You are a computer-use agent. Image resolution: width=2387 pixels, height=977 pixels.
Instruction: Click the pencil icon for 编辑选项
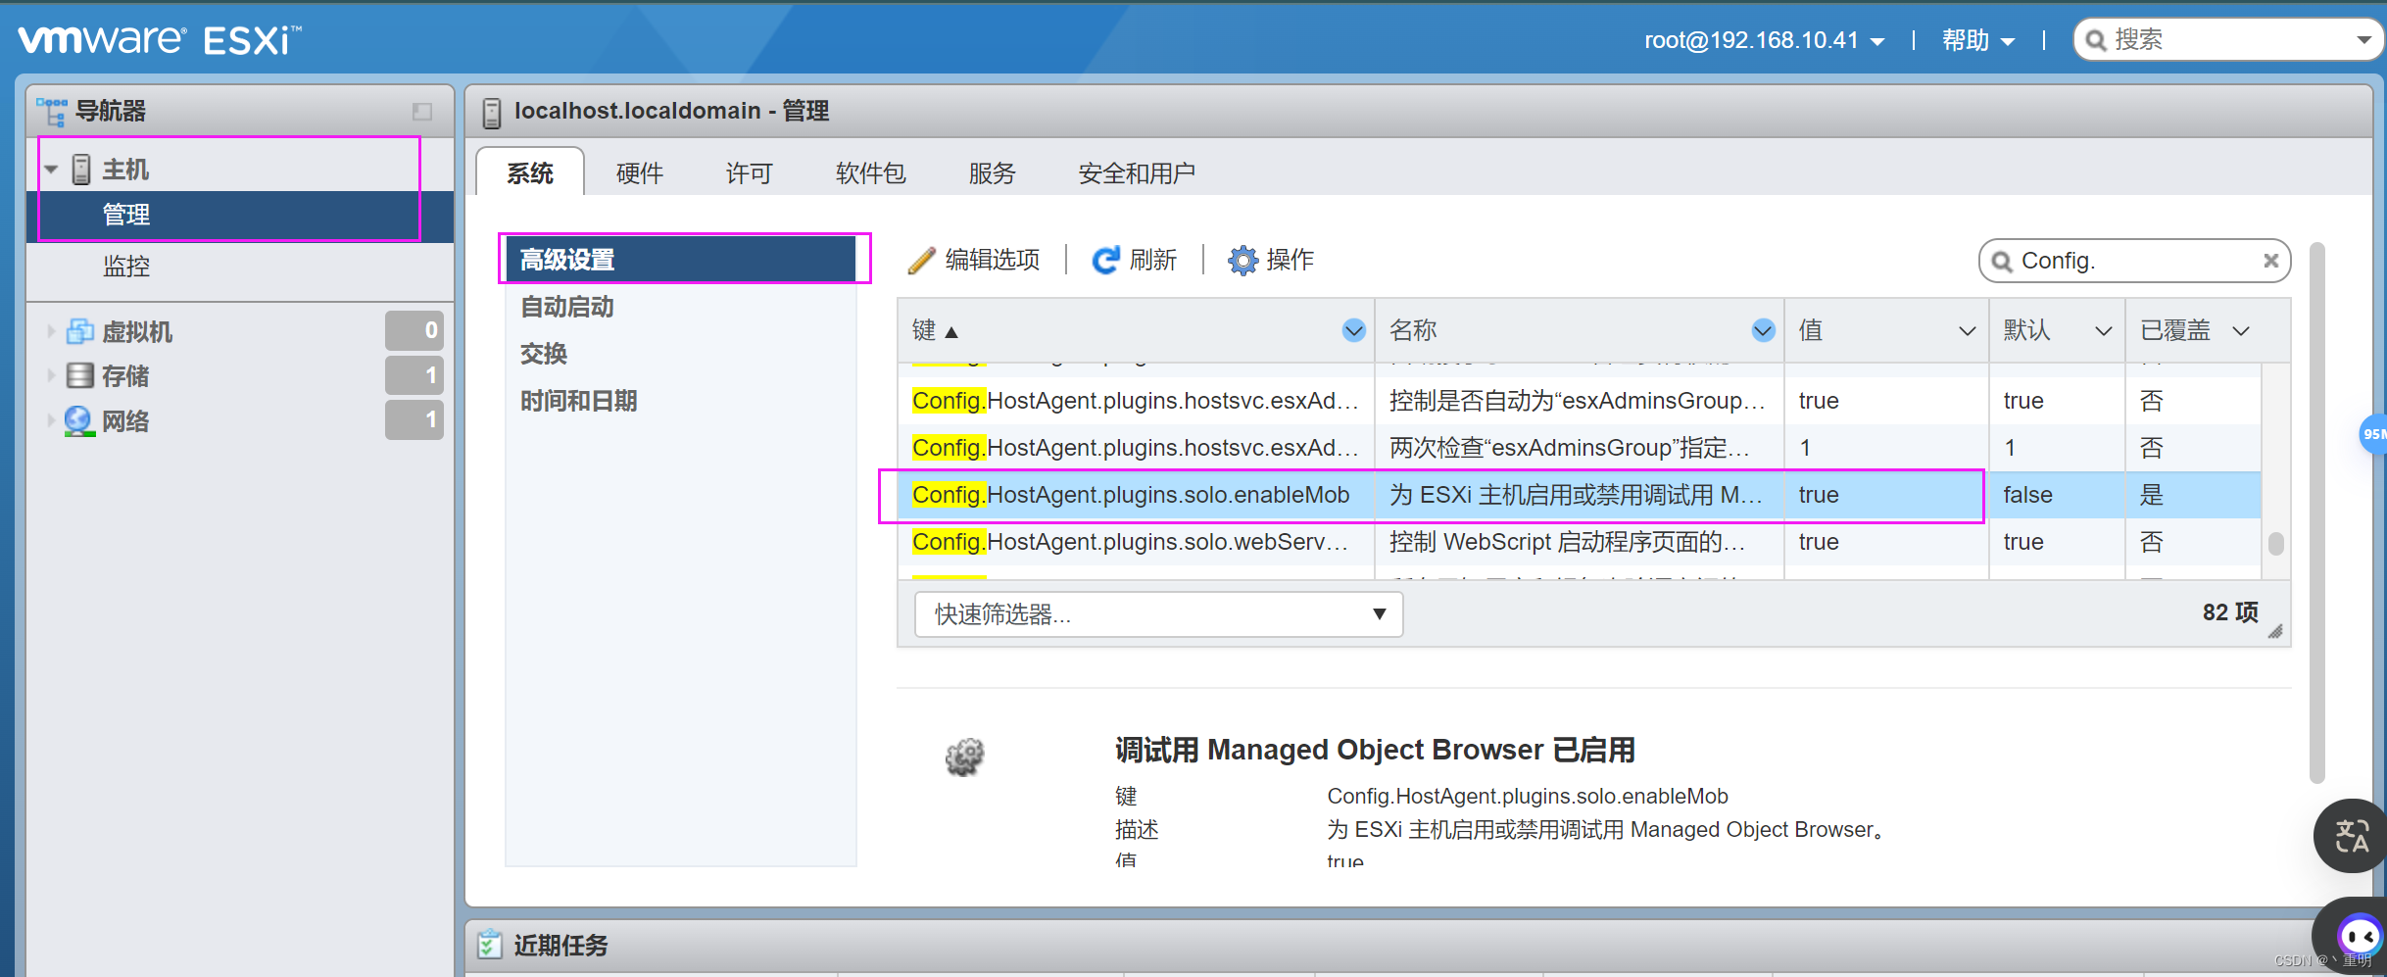tap(921, 260)
